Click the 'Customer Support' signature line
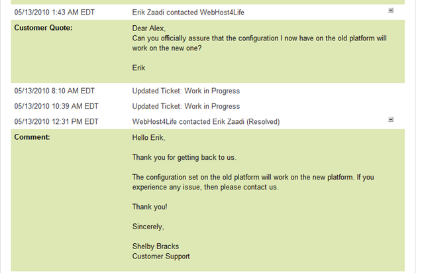Image resolution: width=424 pixels, height=273 pixels. coord(161,256)
